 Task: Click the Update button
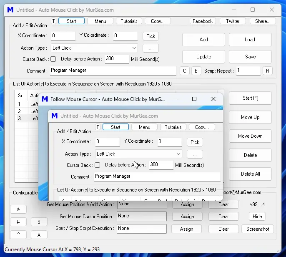(203, 57)
